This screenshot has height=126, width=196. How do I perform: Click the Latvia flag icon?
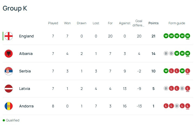[9, 89]
